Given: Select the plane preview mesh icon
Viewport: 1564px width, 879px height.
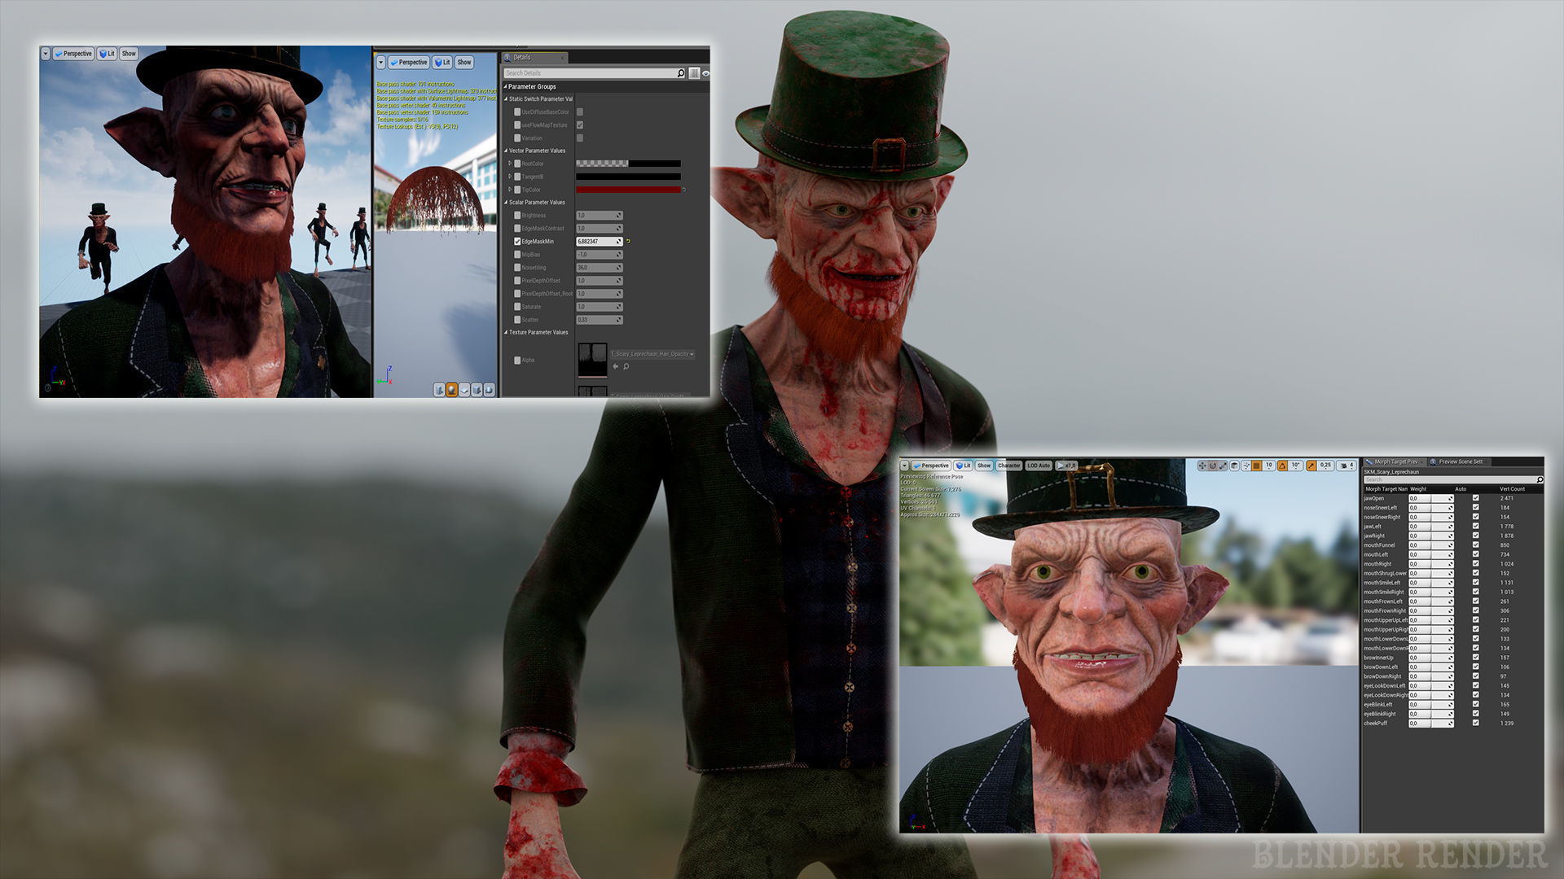Looking at the screenshot, I should coord(464,390).
